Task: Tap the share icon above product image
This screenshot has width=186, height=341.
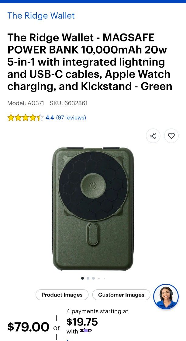Action: pyautogui.click(x=153, y=136)
